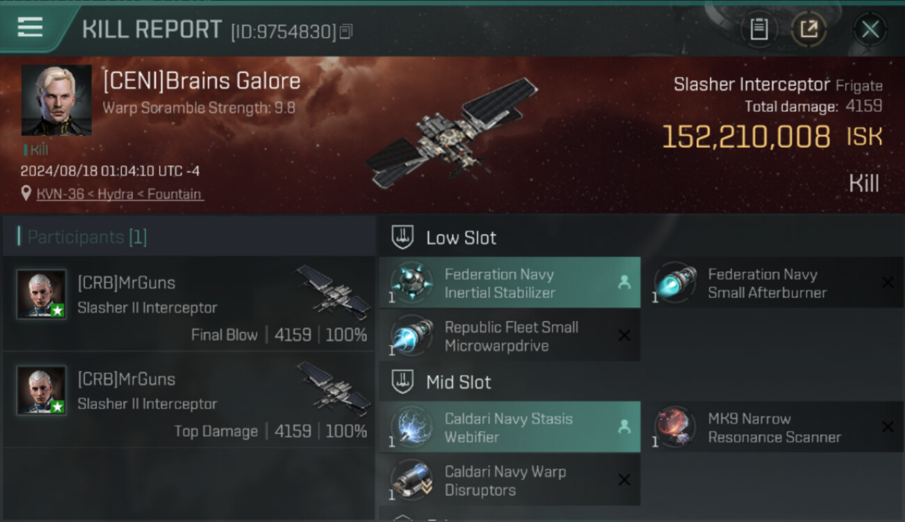Toggle X mark on Republic Fleet Microwarpdrive
This screenshot has height=522, width=905.
(624, 335)
